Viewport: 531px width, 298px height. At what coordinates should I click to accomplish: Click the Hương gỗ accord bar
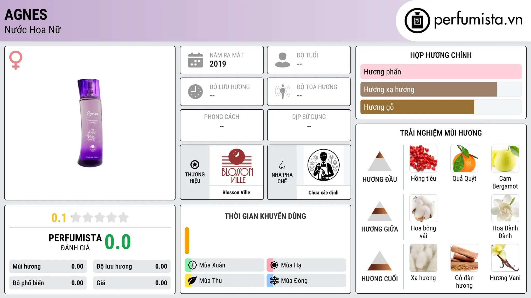(441, 107)
